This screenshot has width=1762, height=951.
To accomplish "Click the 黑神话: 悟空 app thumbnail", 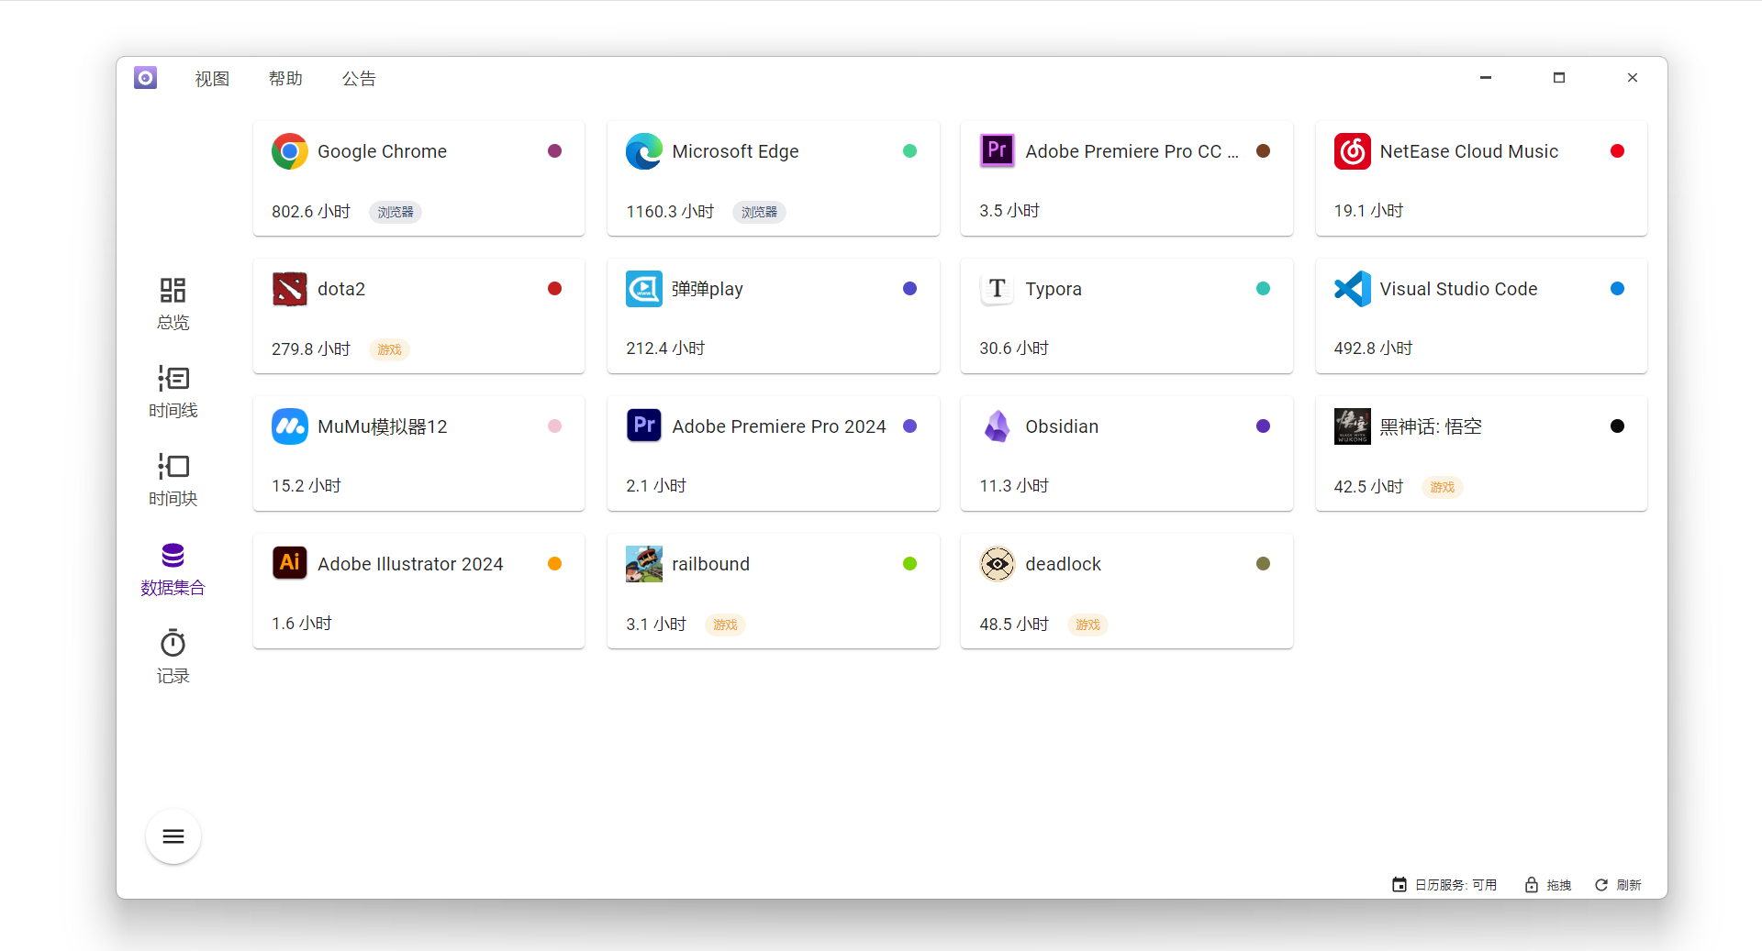I will point(1352,426).
